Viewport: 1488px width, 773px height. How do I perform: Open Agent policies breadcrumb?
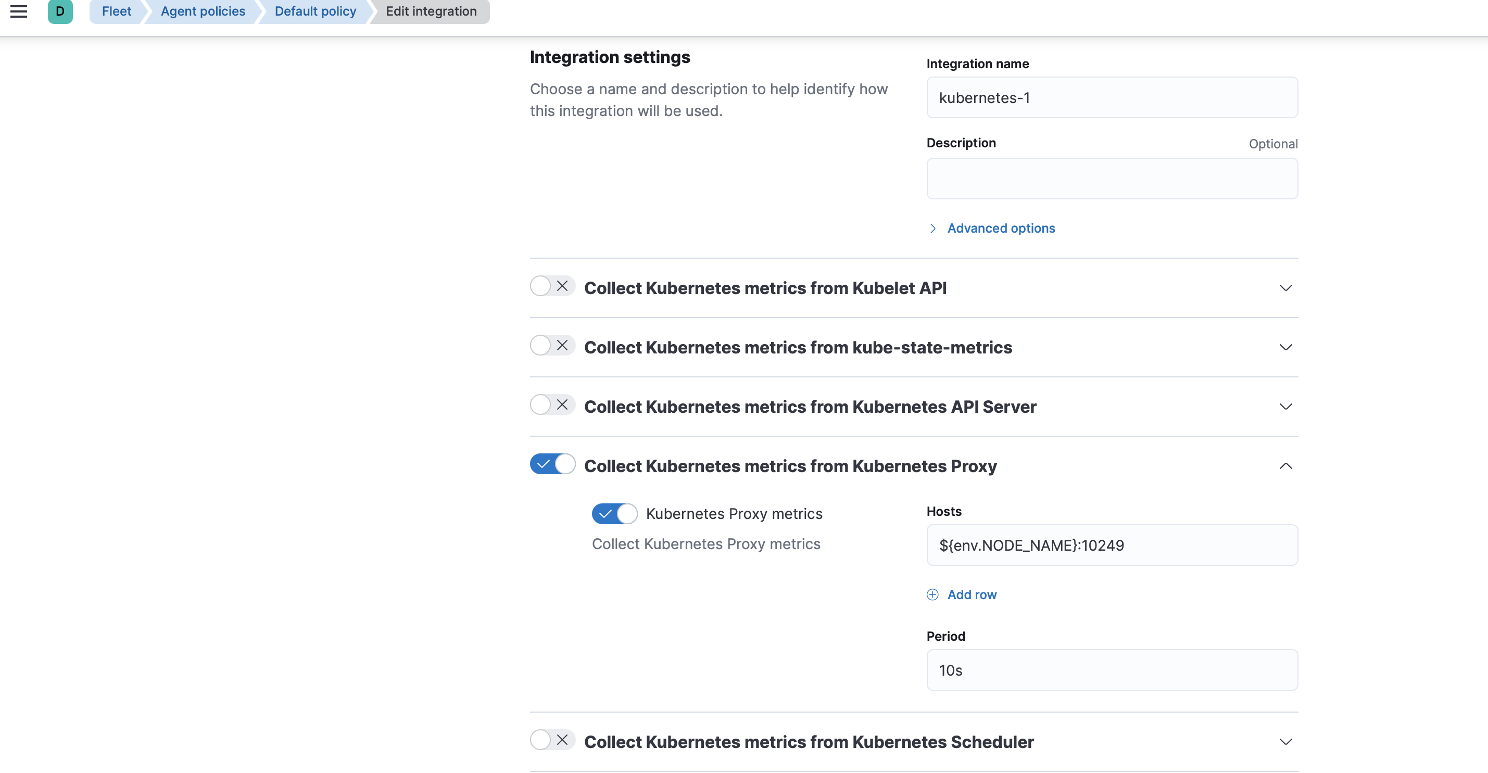[203, 11]
